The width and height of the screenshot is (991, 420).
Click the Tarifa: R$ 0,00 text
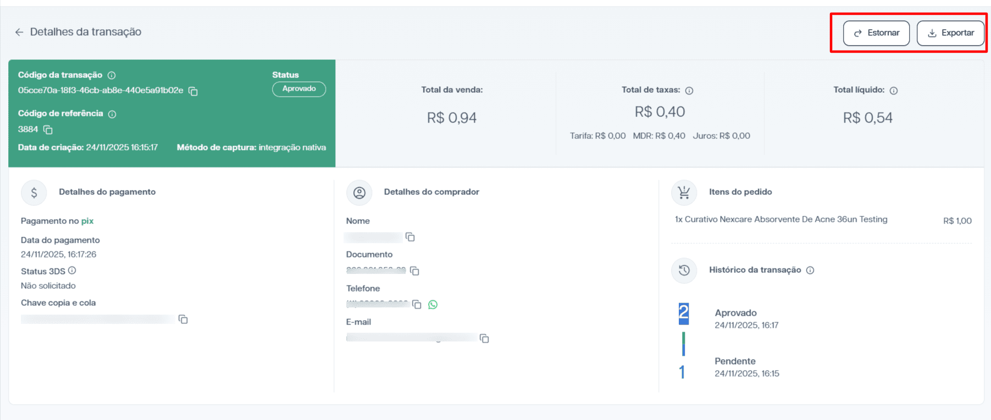pyautogui.click(x=598, y=136)
